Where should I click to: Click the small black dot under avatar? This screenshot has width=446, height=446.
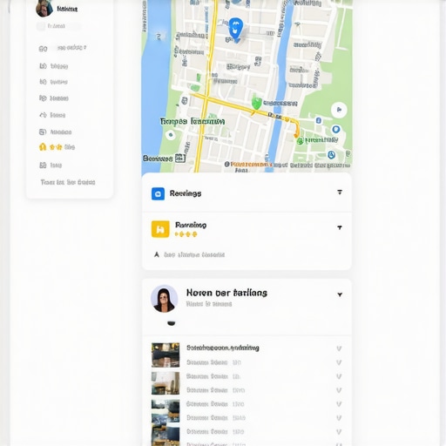(172, 323)
